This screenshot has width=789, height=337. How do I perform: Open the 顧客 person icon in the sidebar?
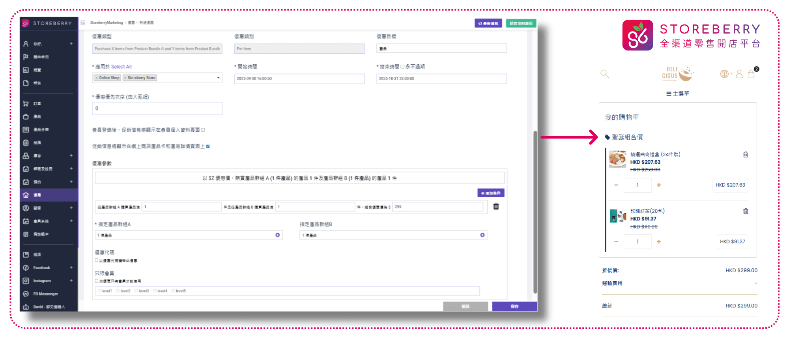click(26, 208)
